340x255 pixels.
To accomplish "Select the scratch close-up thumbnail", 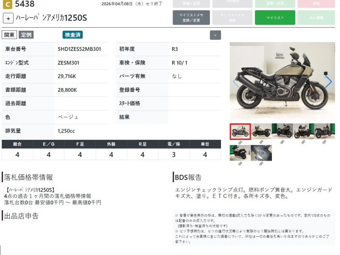I will click(261, 153).
